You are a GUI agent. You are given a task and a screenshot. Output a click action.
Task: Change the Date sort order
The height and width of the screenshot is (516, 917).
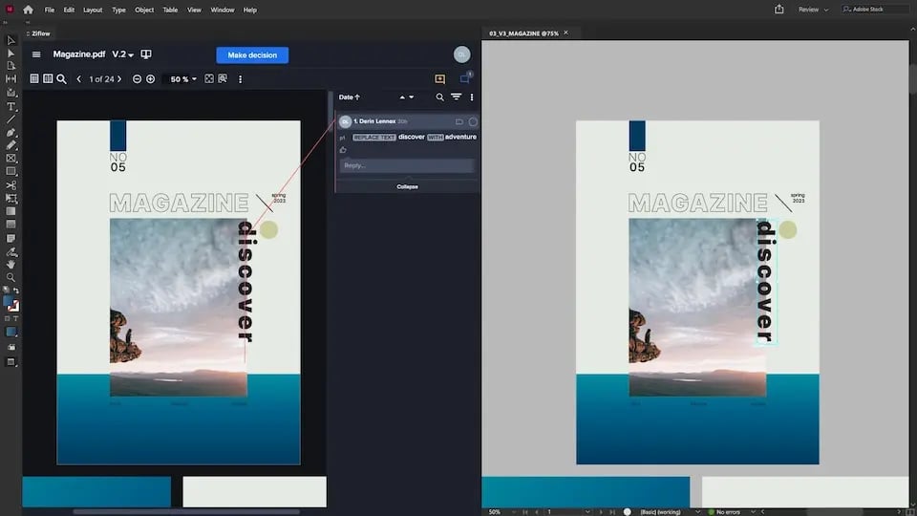350,97
